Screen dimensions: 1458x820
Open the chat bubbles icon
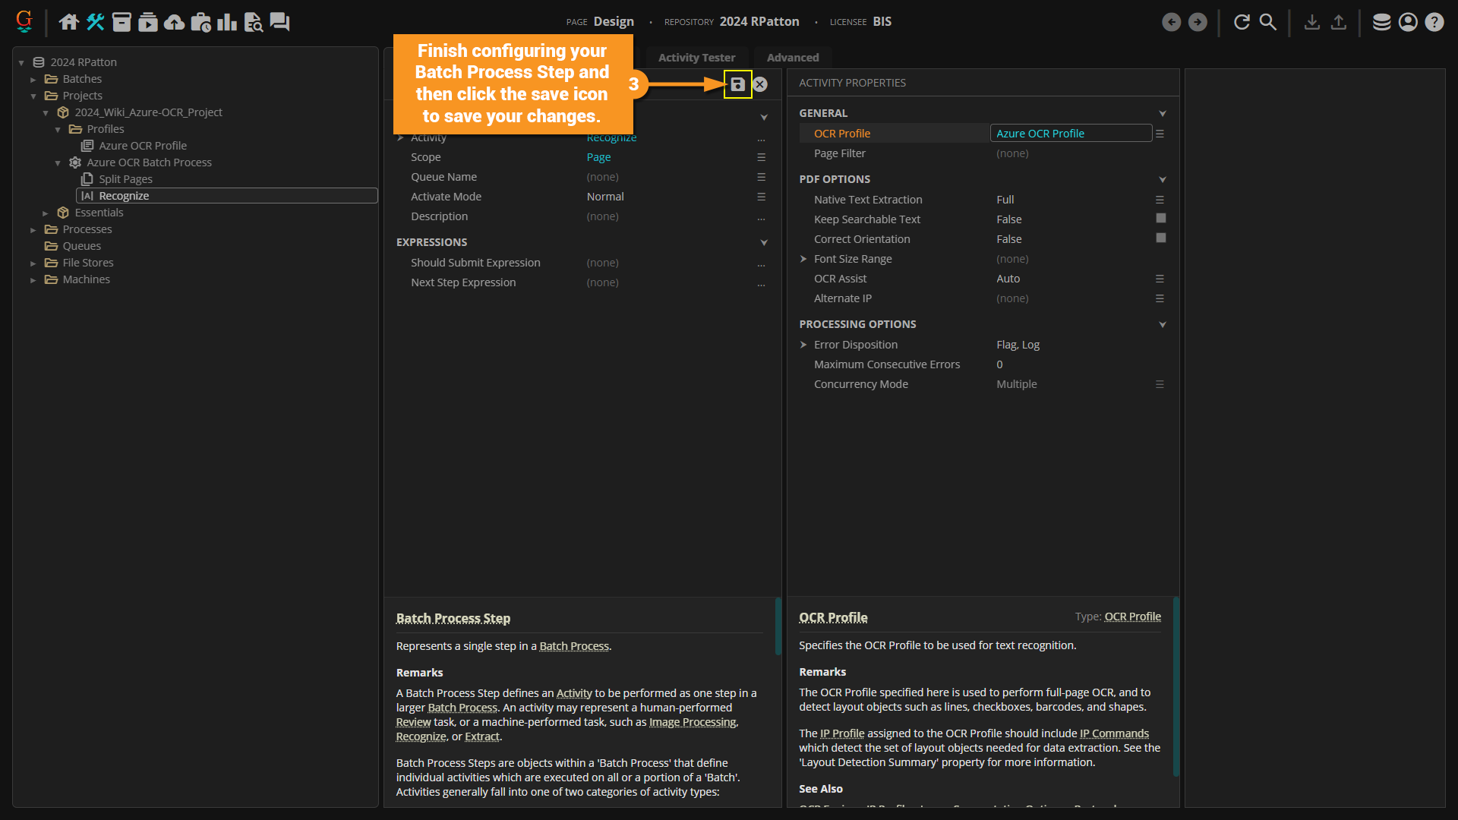(x=279, y=22)
